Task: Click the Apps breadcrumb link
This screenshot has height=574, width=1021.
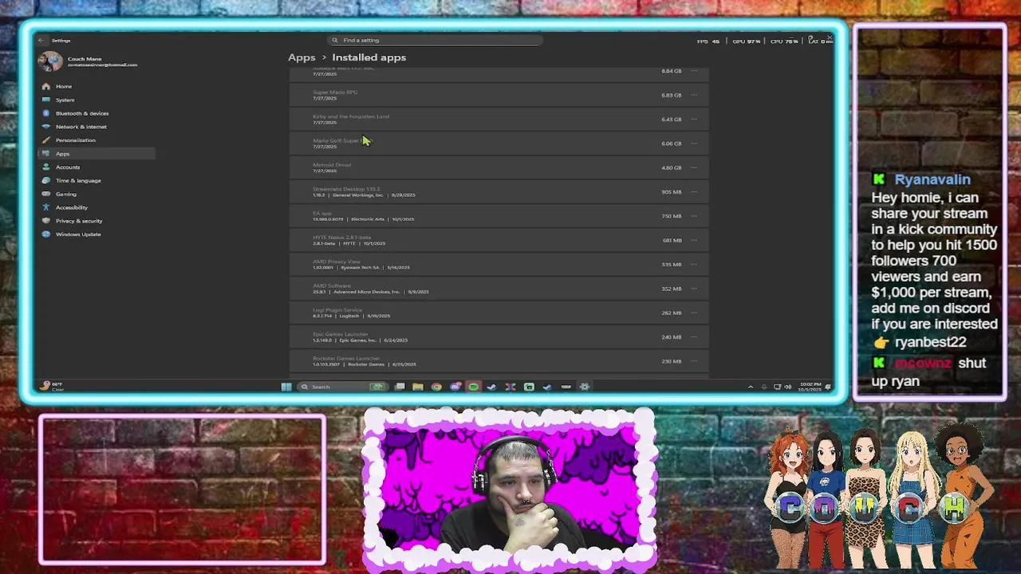Action: tap(302, 57)
